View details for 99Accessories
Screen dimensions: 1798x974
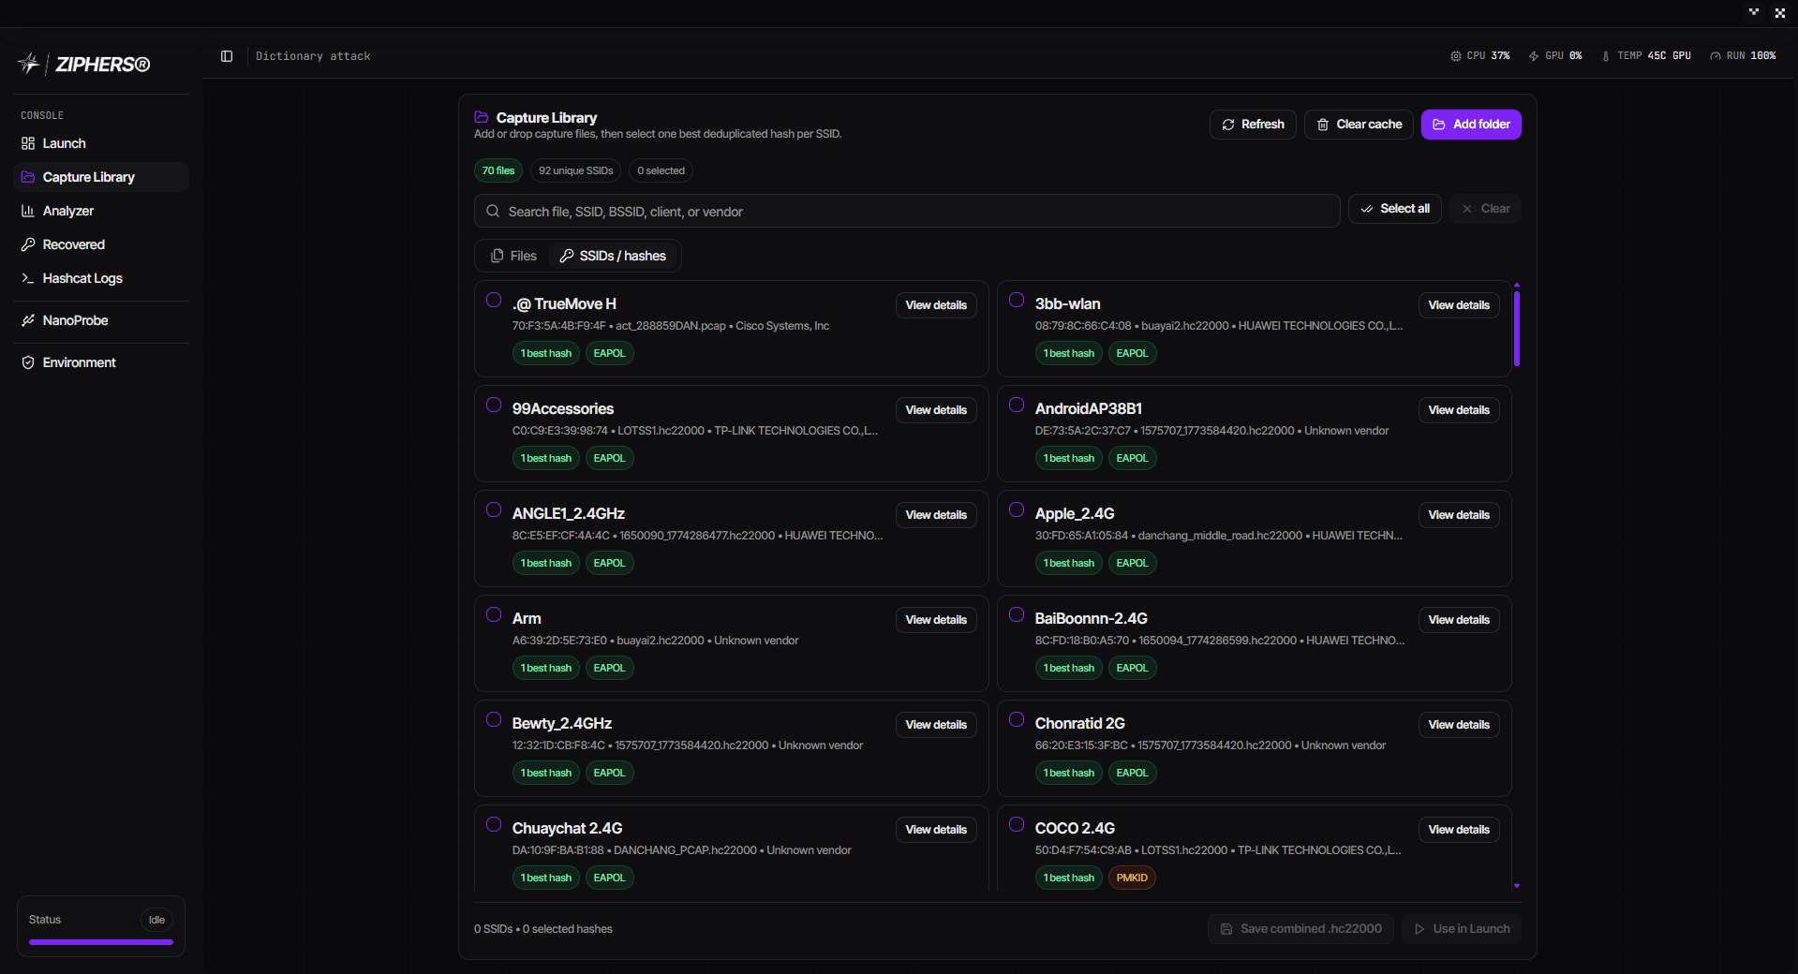click(x=936, y=410)
